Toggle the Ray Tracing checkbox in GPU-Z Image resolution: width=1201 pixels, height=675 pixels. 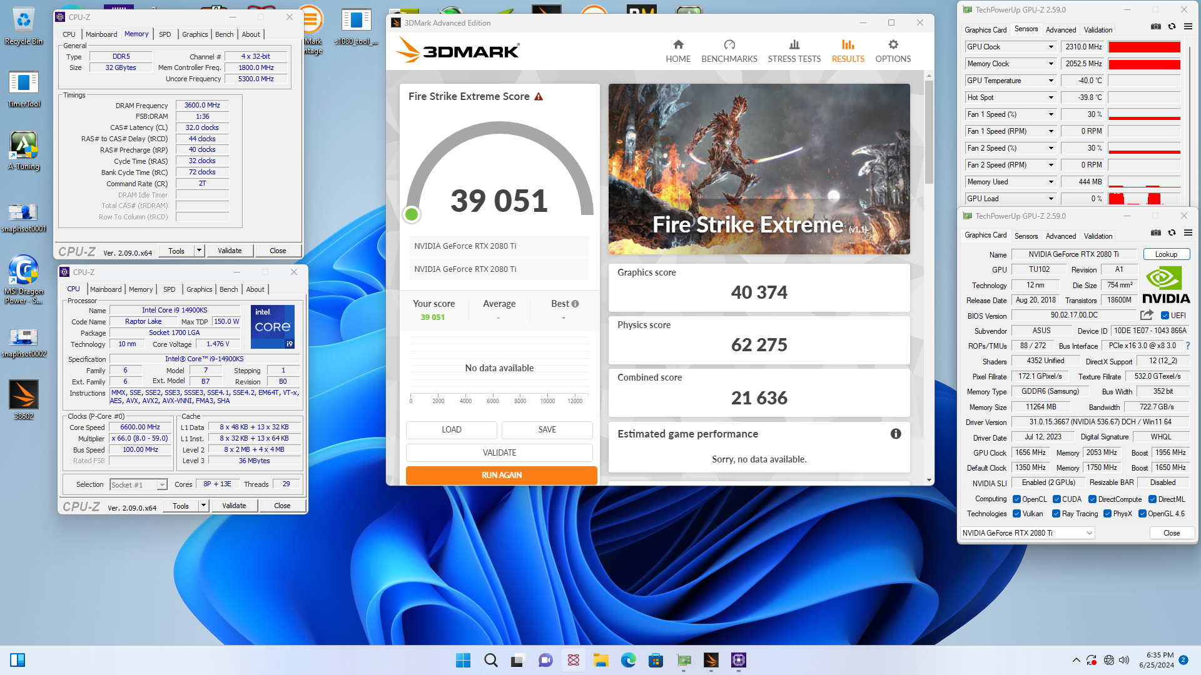(1056, 514)
